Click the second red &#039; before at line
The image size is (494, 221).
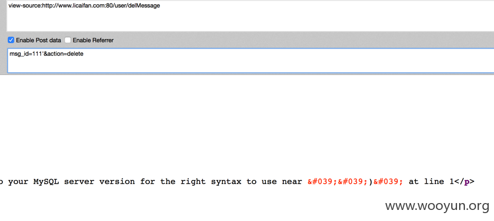(388, 181)
